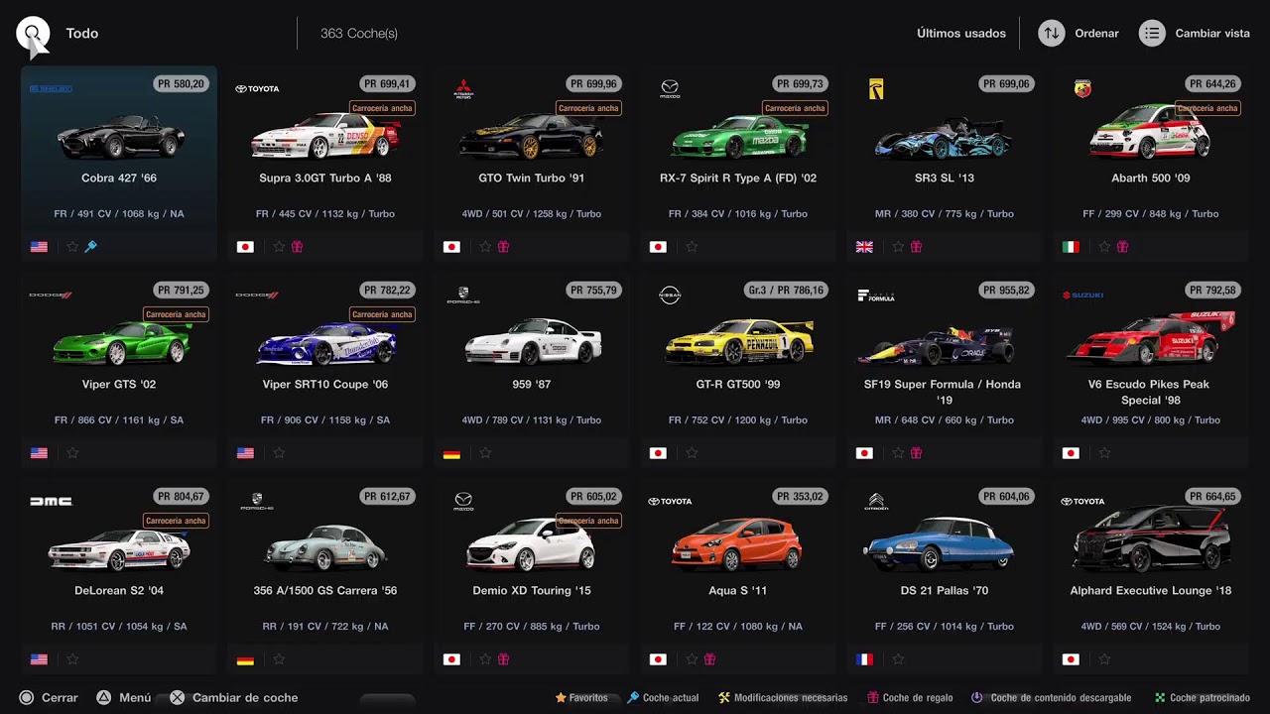Click the UK flag on SR3 SL card
This screenshot has width=1270, height=714.
[x=864, y=247]
